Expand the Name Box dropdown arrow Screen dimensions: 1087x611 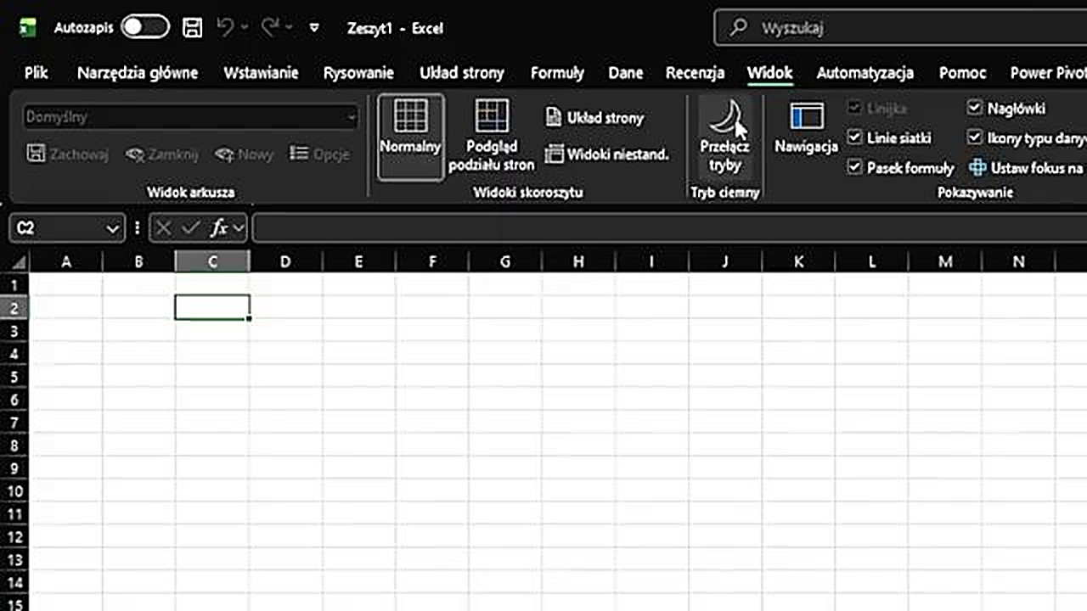tap(112, 228)
